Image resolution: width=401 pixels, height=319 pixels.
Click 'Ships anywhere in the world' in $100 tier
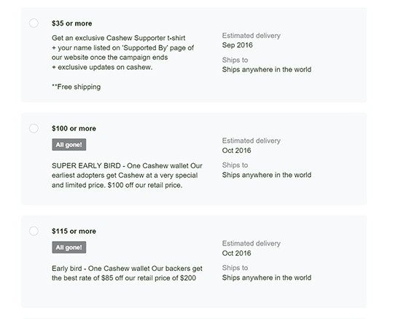tap(267, 175)
